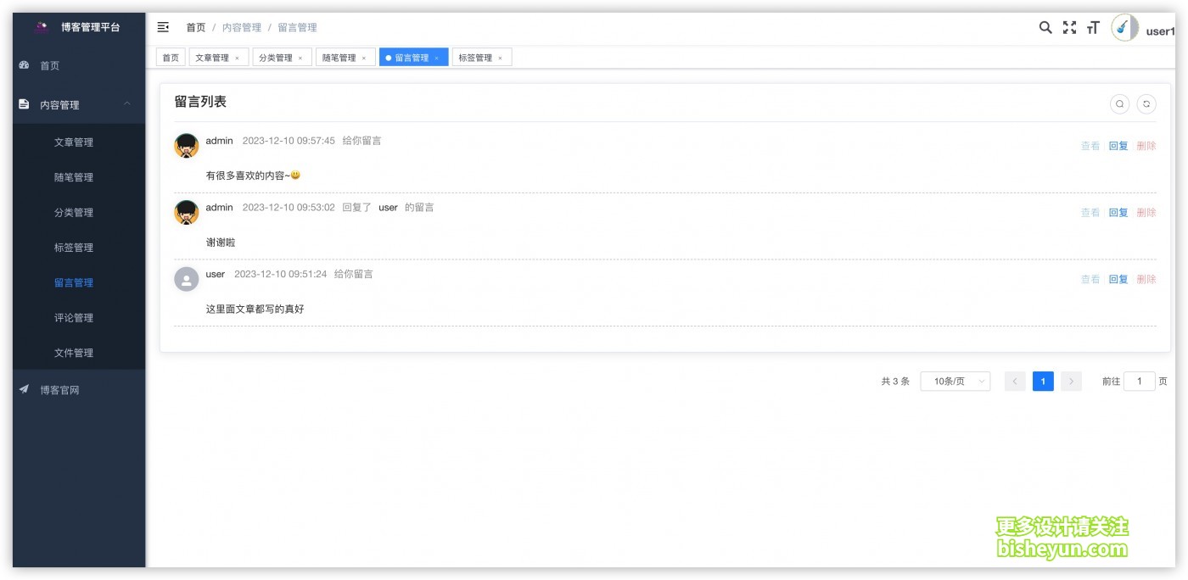1188x580 pixels.
Task: Open 文章管理 in the sidebar
Action: coord(79,142)
